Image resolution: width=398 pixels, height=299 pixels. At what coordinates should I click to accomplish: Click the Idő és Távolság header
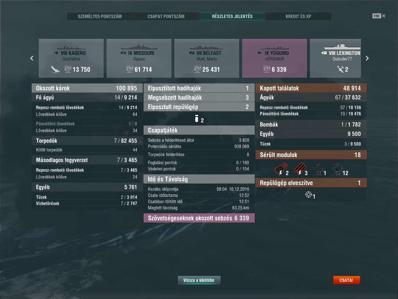point(199,179)
